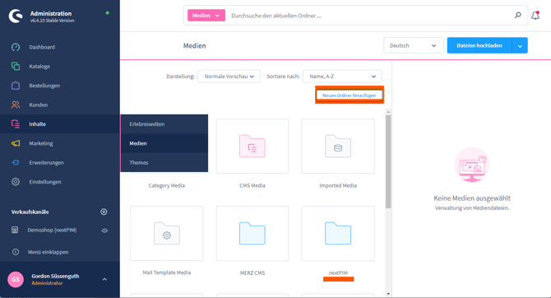
Task: Open the Bestellungen menu entry
Action: (44, 86)
